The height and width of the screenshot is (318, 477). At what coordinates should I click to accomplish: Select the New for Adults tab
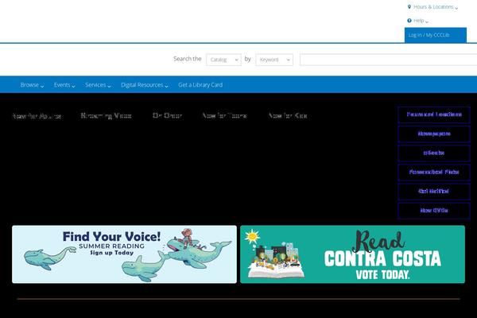pos(37,116)
